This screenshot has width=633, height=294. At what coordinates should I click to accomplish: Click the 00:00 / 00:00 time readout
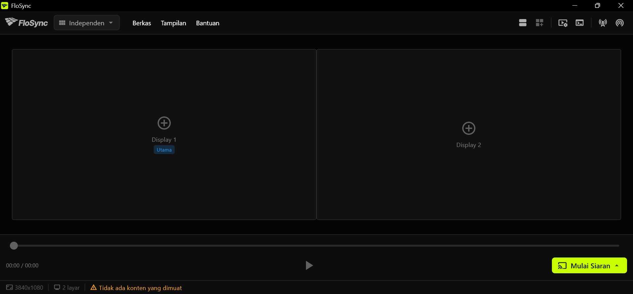point(22,265)
